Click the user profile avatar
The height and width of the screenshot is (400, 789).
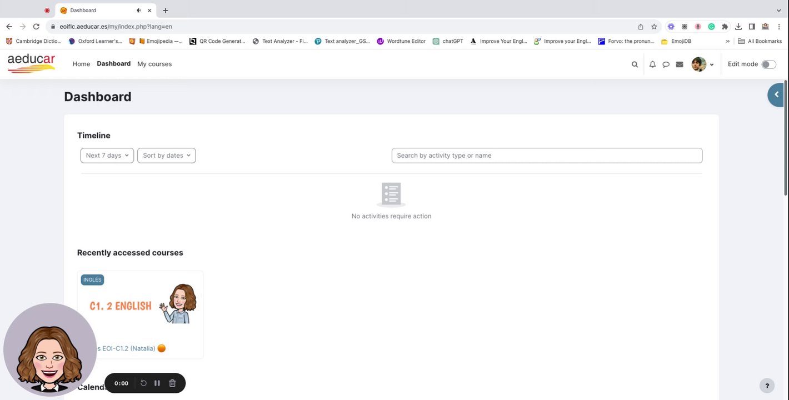[698, 64]
